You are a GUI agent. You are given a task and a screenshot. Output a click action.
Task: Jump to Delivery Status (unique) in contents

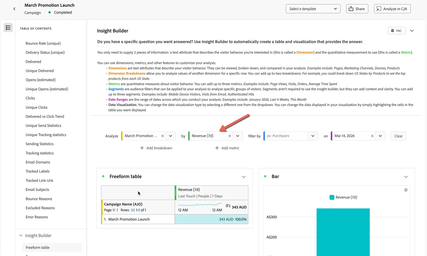point(45,53)
